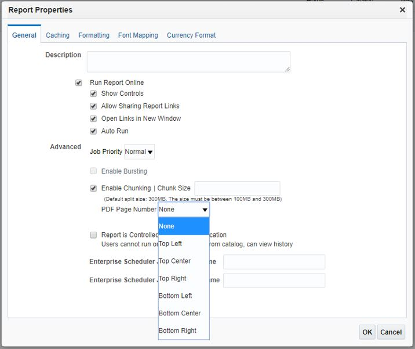Open the Job Priority dropdown

click(x=140, y=152)
